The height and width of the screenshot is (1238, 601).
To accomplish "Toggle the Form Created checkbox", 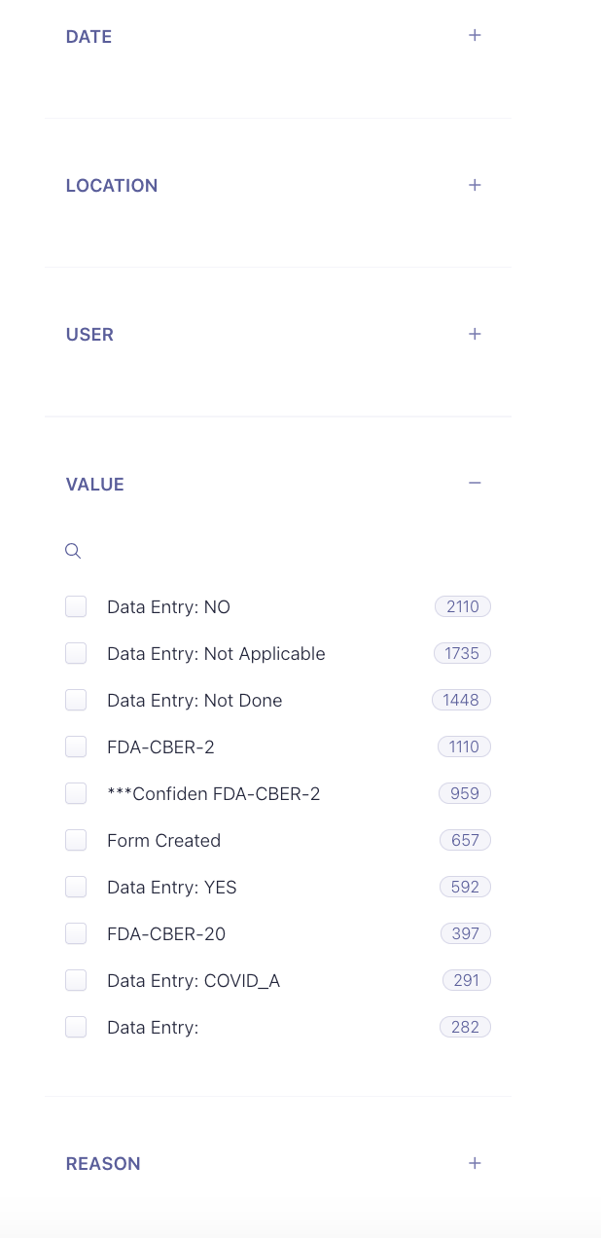I will click(x=76, y=840).
